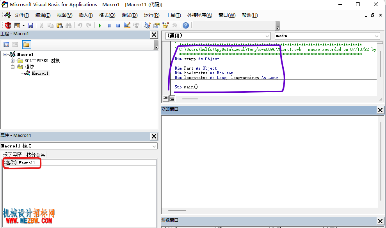Image resolution: width=386 pixels, height=228 pixels.
Task: Close the 监视窗口 panel
Action: pyautogui.click(x=380, y=221)
